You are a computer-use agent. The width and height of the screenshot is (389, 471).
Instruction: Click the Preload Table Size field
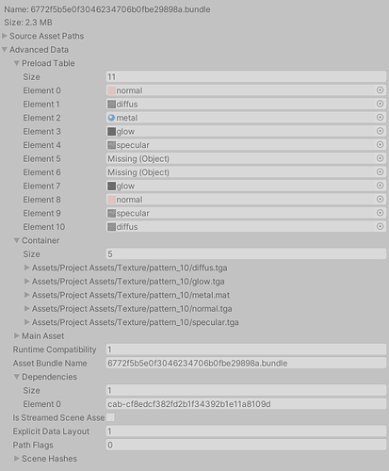click(x=246, y=76)
